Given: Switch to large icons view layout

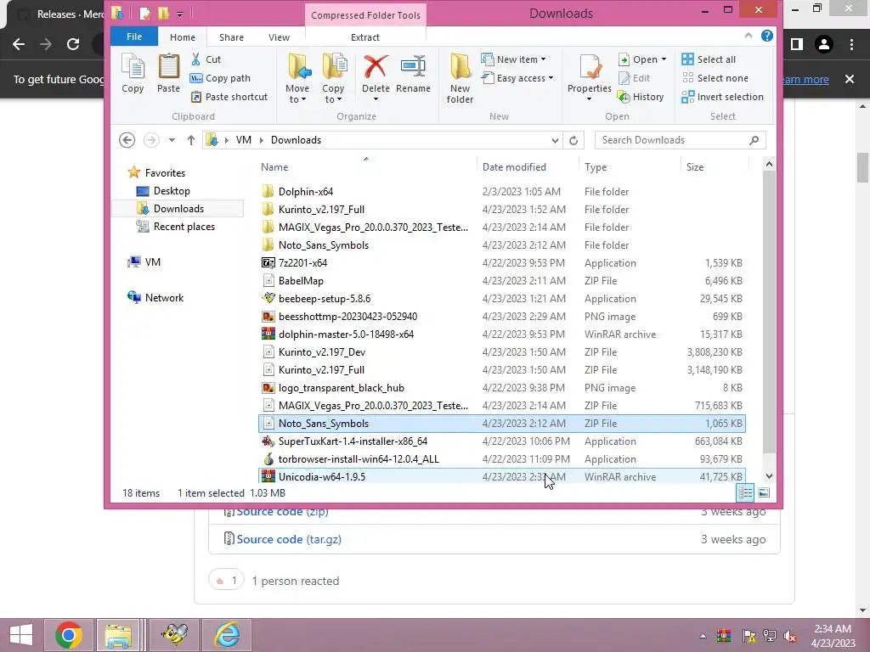Looking at the screenshot, I should tap(764, 492).
